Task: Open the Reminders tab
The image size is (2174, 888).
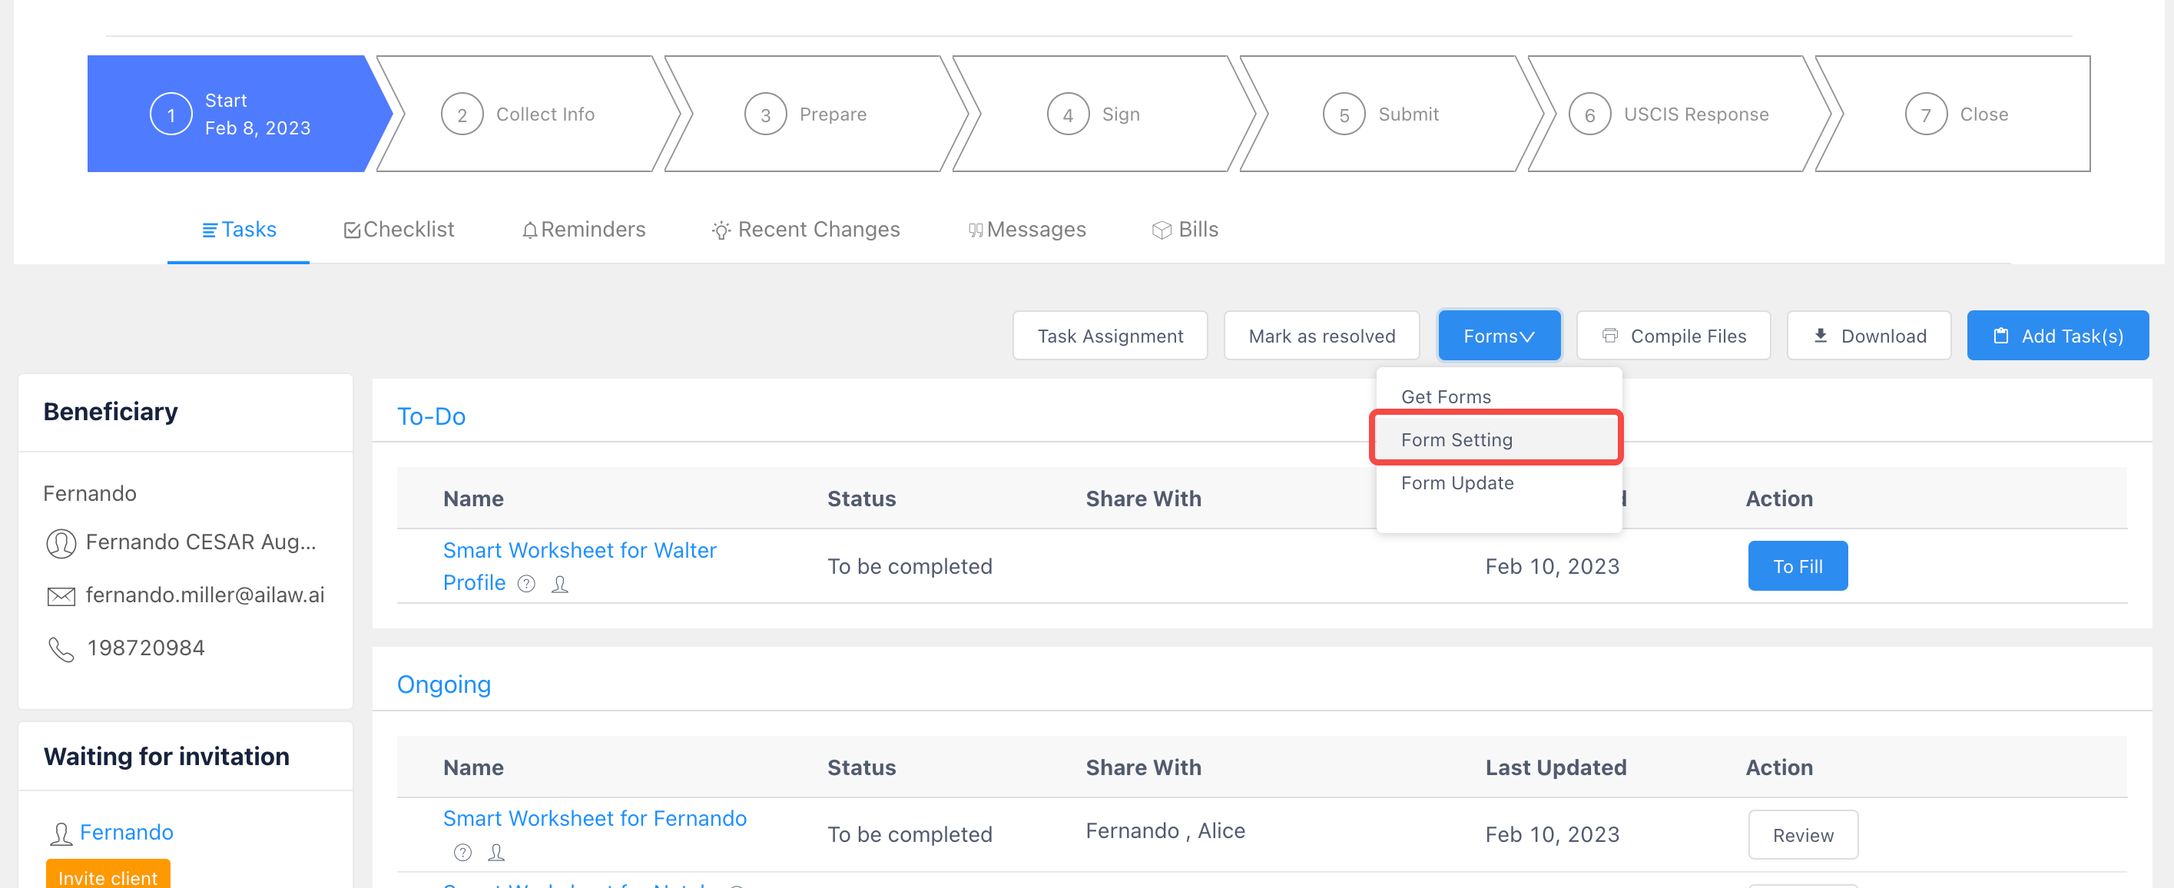Action: (584, 230)
